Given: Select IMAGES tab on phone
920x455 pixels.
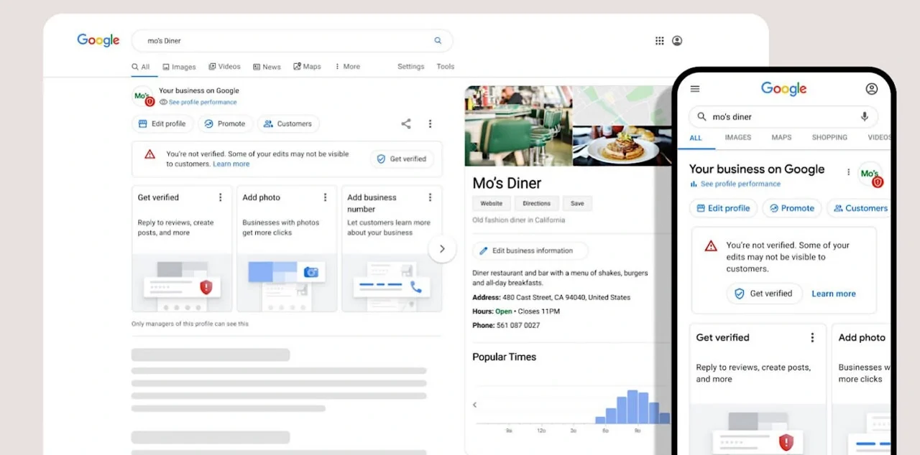Looking at the screenshot, I should pyautogui.click(x=738, y=137).
